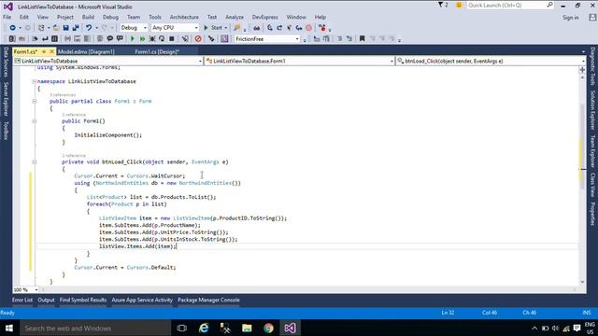Click the Undo arrow icon
This screenshot has height=336, width=598.
pyautogui.click(x=89, y=28)
